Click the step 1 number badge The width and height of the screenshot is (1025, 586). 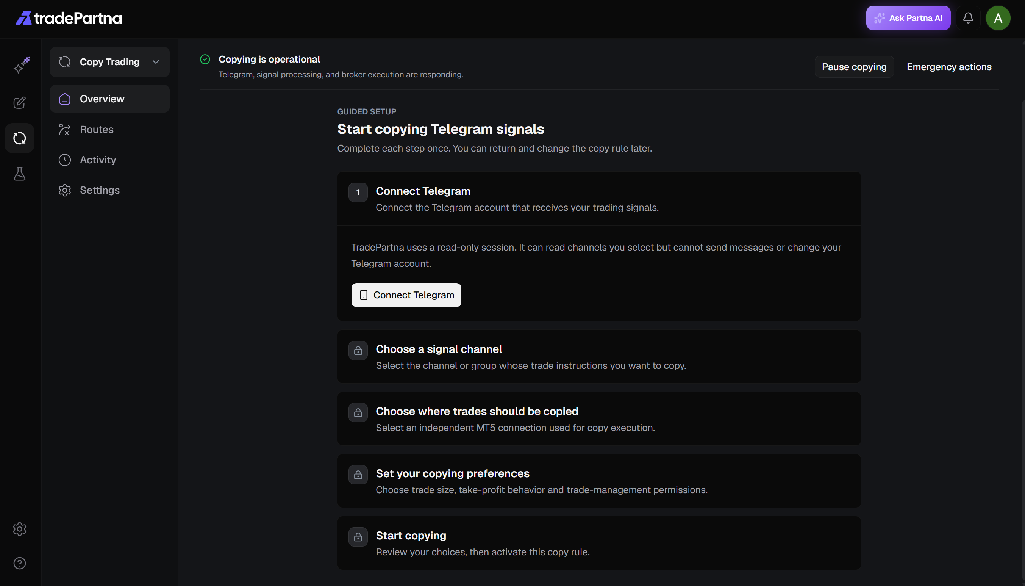[358, 193]
